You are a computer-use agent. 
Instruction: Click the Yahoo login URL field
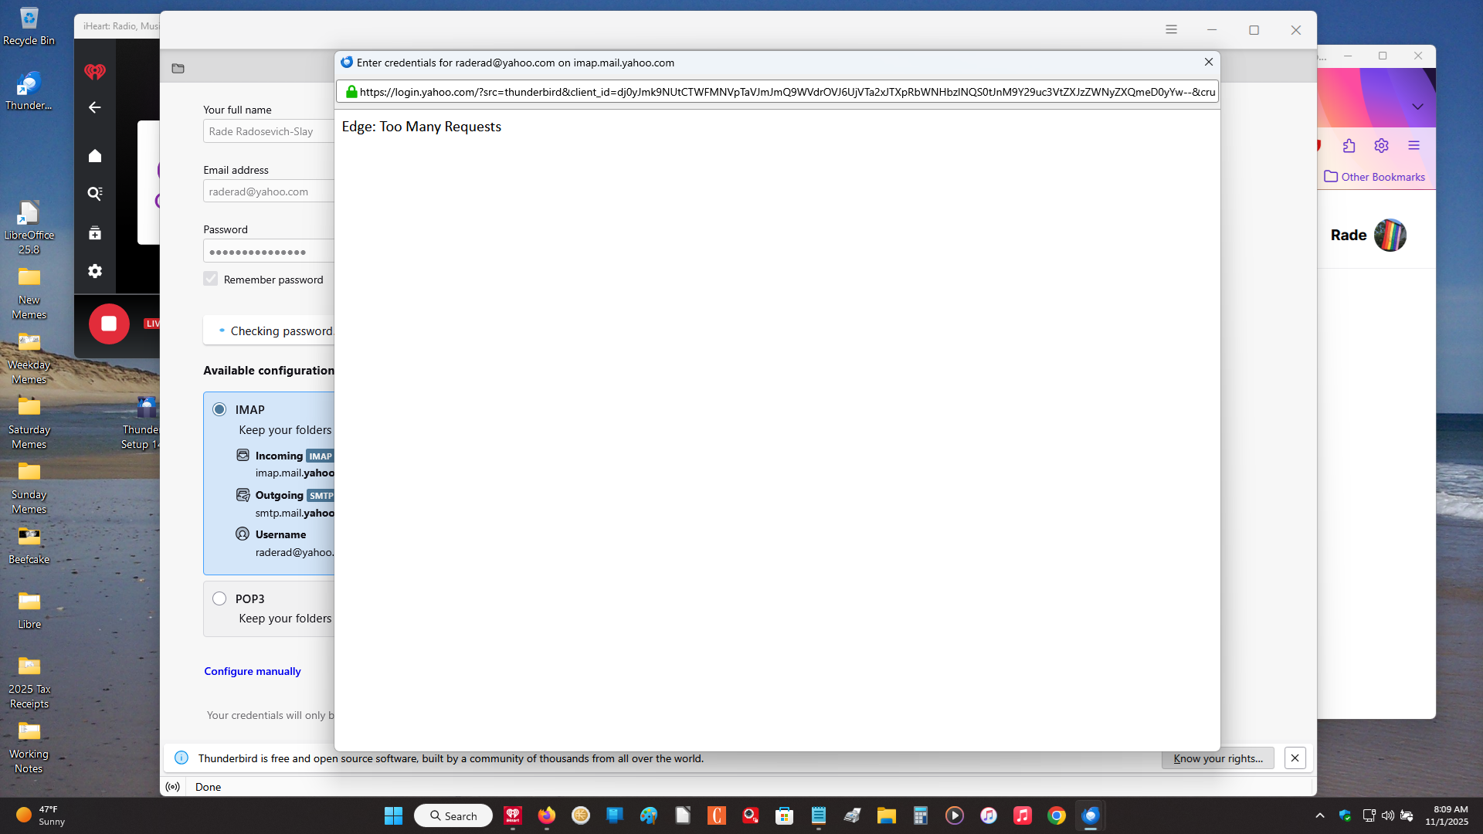786,92
